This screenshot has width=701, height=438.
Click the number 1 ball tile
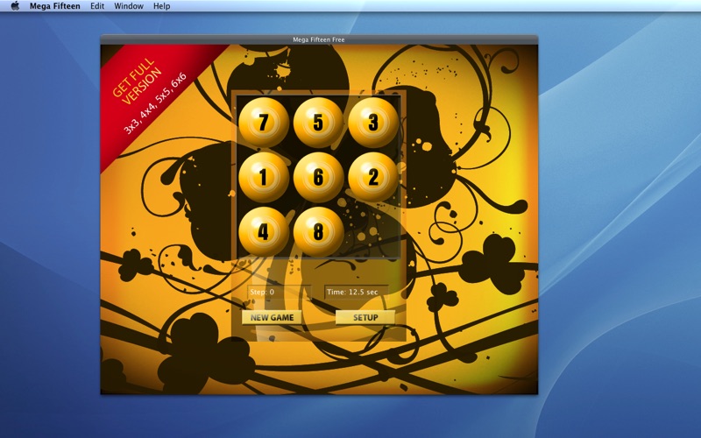click(x=264, y=177)
